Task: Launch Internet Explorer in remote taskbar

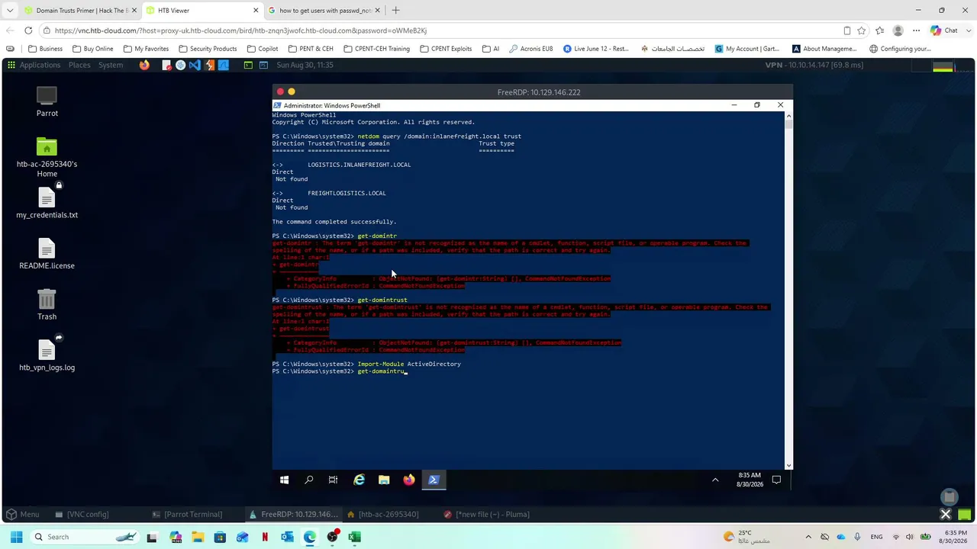Action: pos(359,480)
